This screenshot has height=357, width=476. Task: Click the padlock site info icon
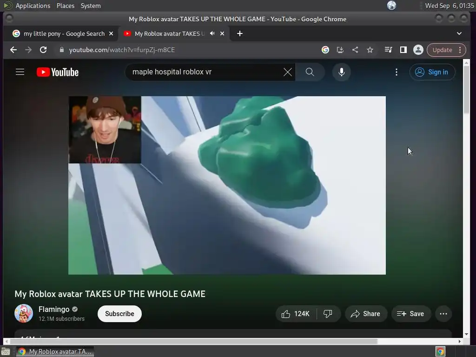pyautogui.click(x=62, y=50)
